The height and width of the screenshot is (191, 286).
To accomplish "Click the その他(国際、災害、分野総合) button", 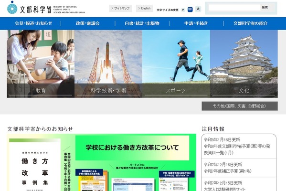I will click(240, 106).
